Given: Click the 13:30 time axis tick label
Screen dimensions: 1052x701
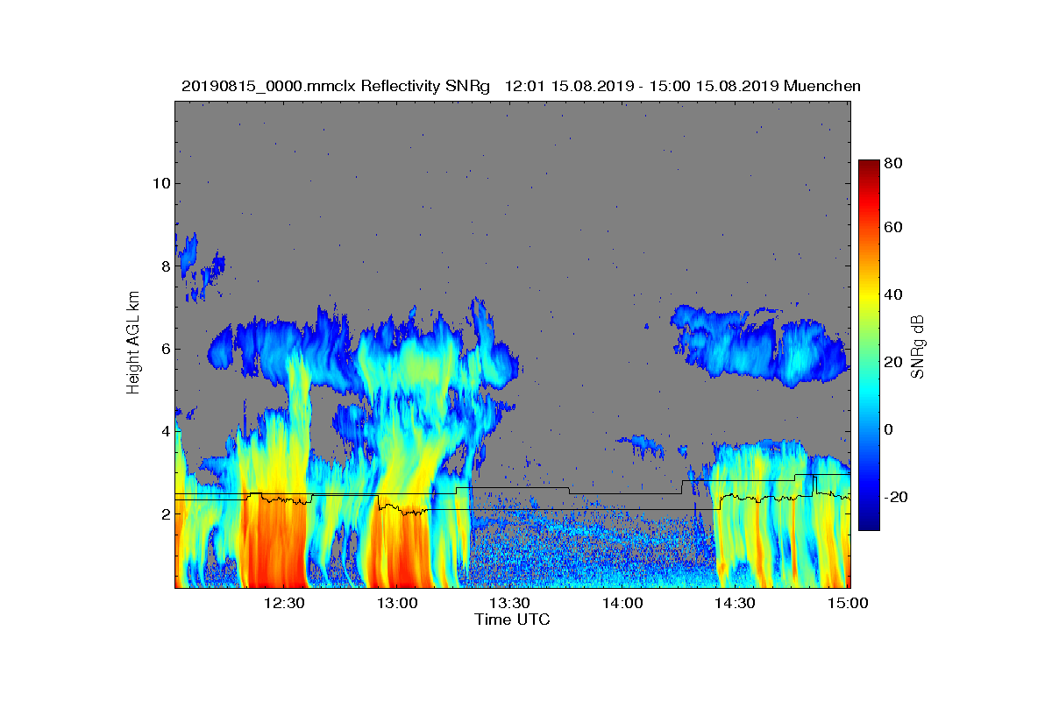Looking at the screenshot, I should tap(509, 604).
